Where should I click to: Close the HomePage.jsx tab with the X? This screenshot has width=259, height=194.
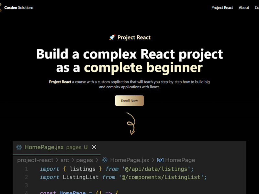tap(94, 147)
